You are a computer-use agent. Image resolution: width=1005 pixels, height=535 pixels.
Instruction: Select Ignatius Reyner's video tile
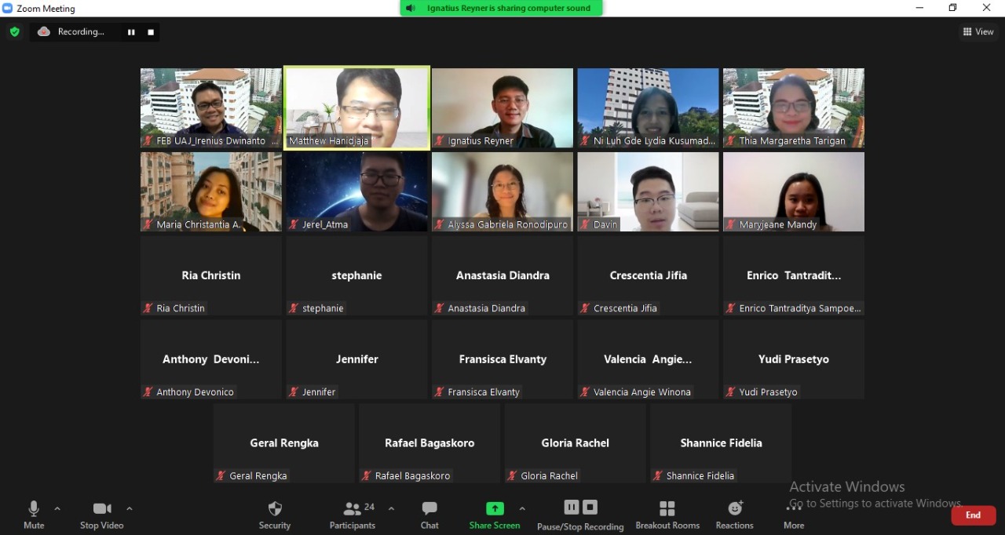tap(502, 108)
